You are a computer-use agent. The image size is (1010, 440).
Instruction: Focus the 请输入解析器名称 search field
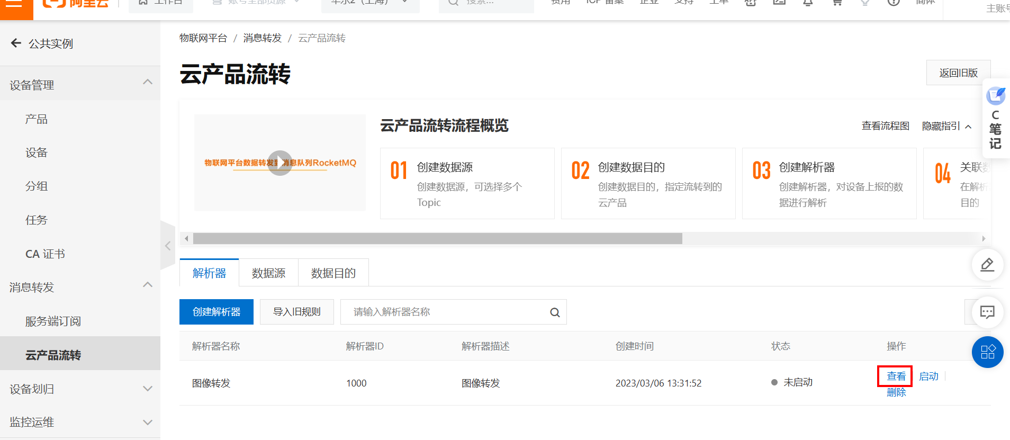[453, 312]
